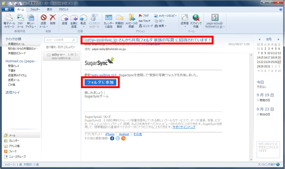Open SugarSync Facebook page icon

click(112, 139)
